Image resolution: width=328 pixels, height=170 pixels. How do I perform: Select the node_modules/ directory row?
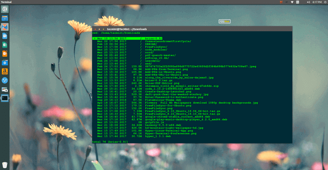click(x=132, y=50)
